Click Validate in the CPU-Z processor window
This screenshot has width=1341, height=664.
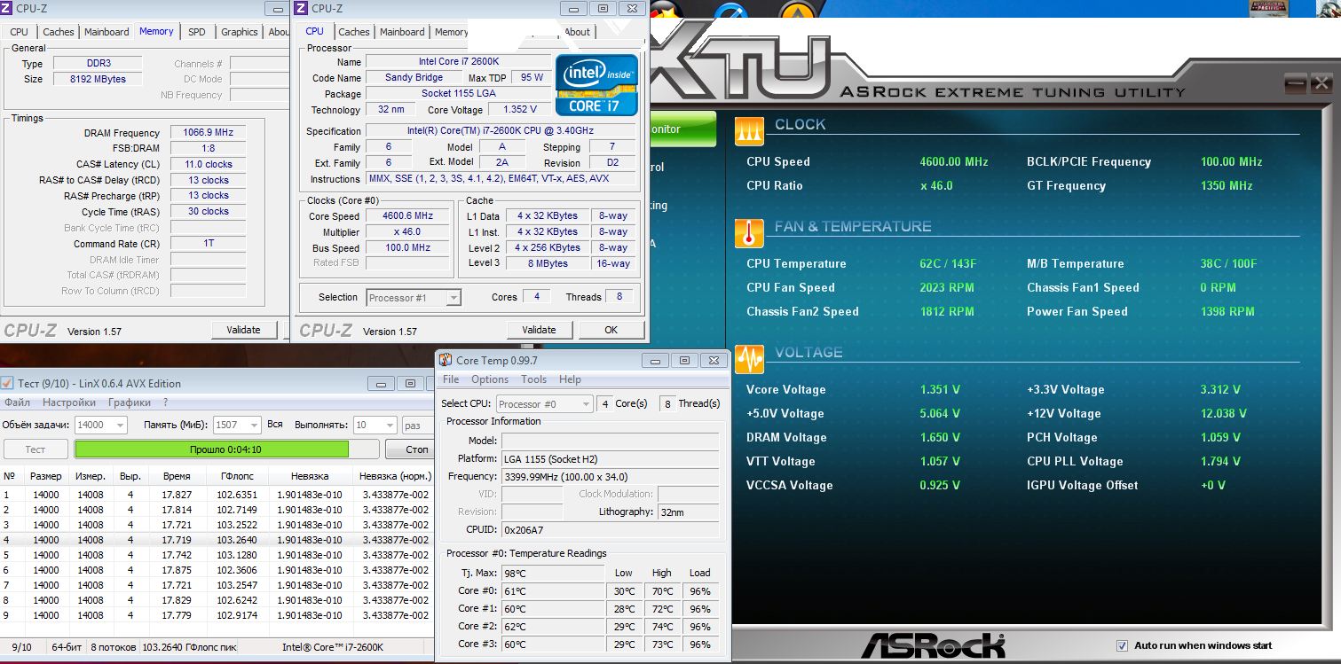tap(539, 330)
